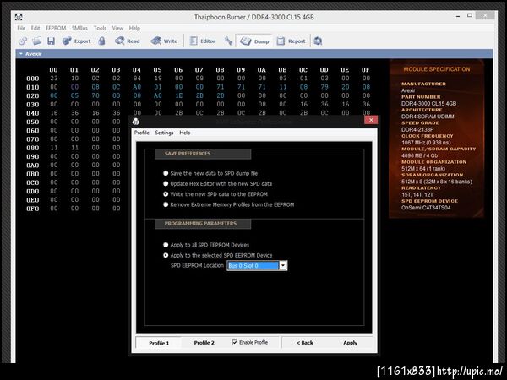This screenshot has height=380, width=507.
Task: Click column header 0F in hex dump
Action: tap(366, 70)
